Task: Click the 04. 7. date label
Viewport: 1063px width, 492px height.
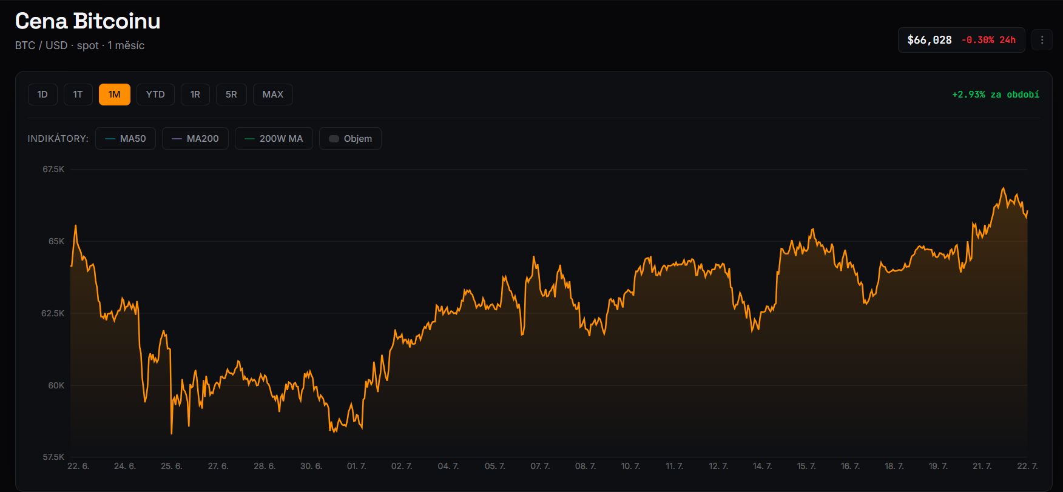Action: 448,466
